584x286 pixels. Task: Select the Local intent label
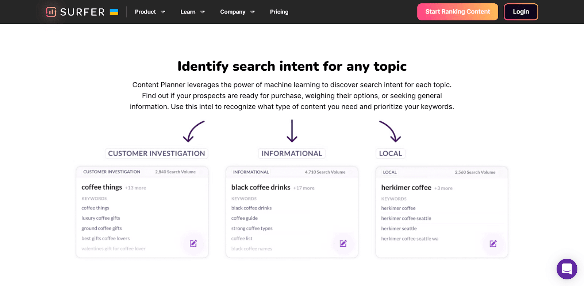pyautogui.click(x=390, y=153)
